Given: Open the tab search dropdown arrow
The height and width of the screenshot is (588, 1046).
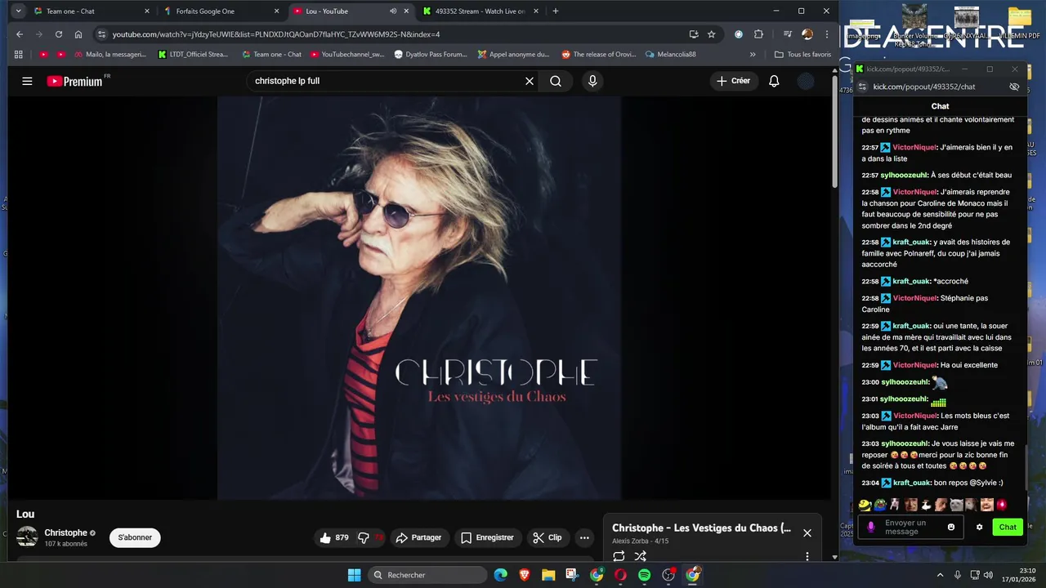Looking at the screenshot, I should click(x=18, y=11).
